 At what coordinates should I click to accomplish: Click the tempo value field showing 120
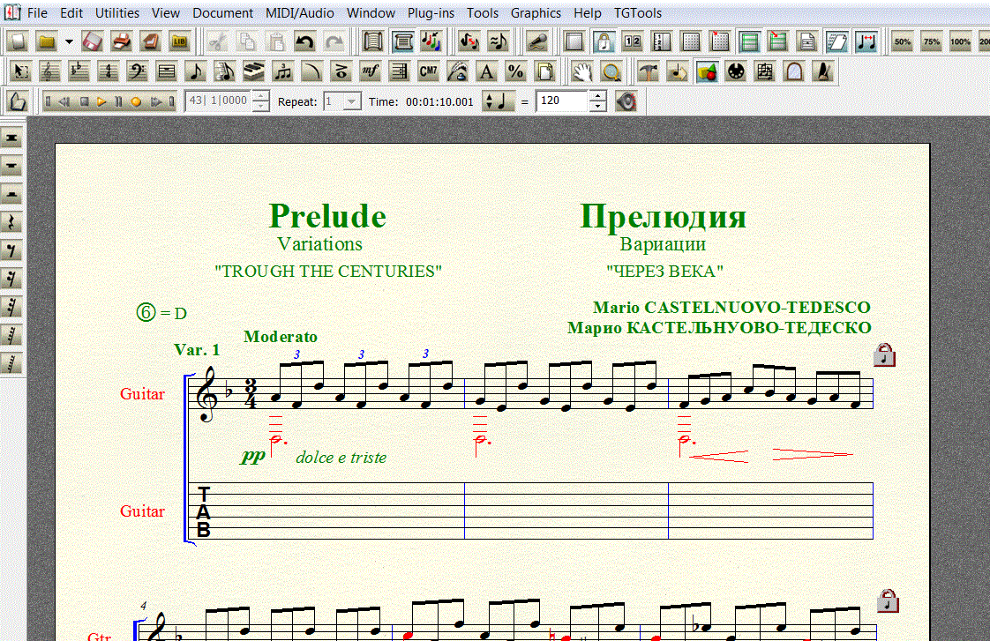pos(562,101)
